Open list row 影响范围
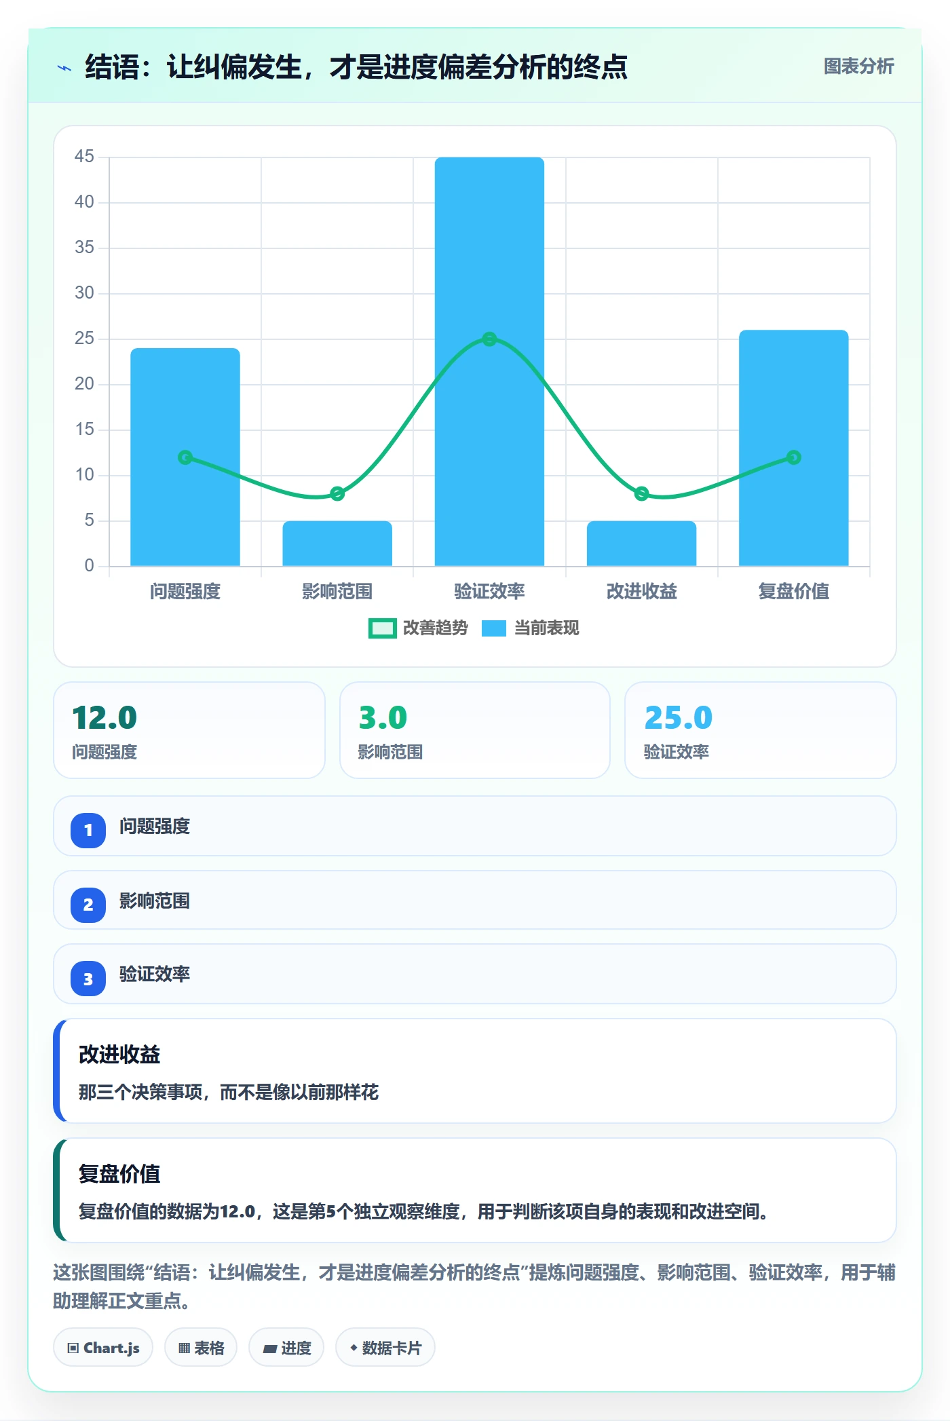 pos(475,900)
